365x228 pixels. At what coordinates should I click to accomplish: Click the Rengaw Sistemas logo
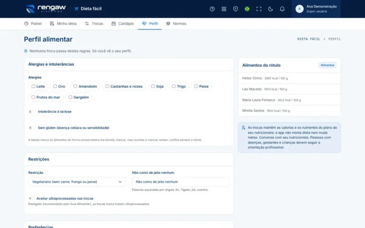tap(46, 9)
